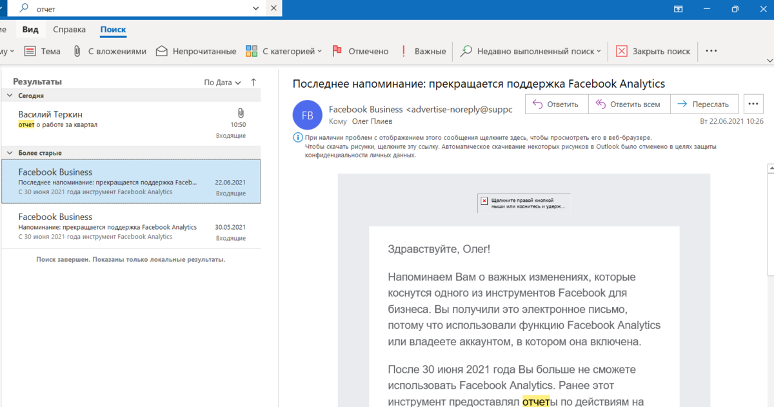Click the search magnifier icon

click(x=24, y=8)
